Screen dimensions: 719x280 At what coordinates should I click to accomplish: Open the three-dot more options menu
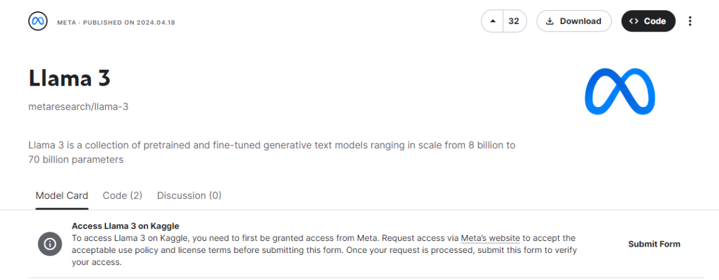tap(690, 21)
